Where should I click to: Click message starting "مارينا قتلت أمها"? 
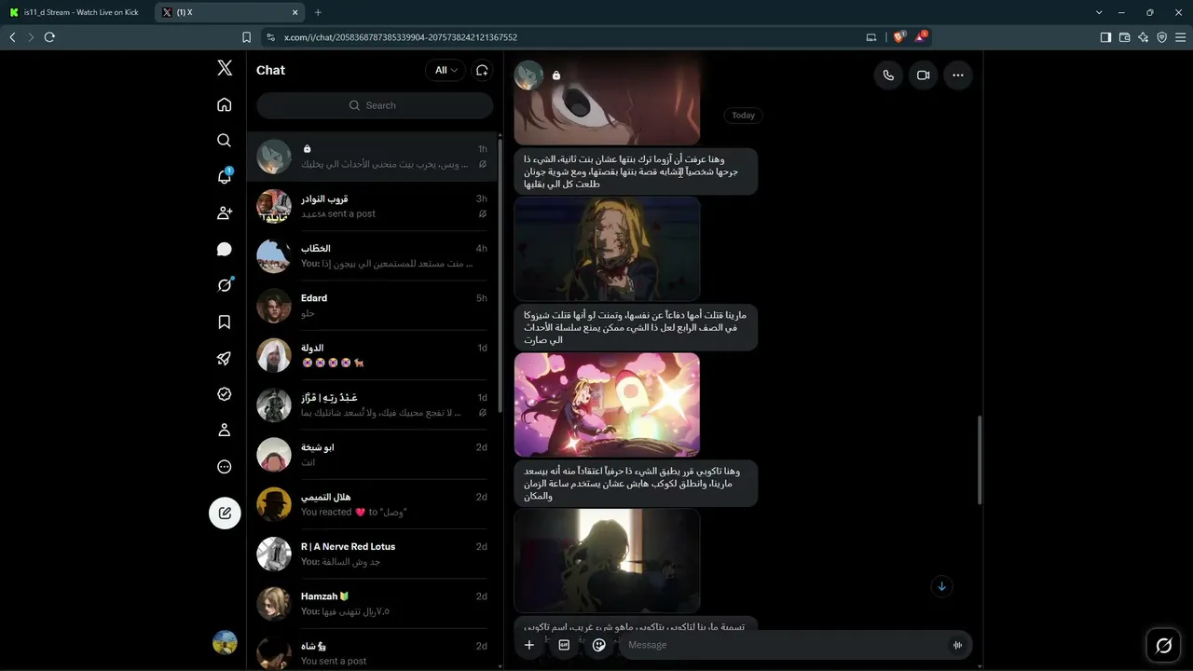point(636,328)
